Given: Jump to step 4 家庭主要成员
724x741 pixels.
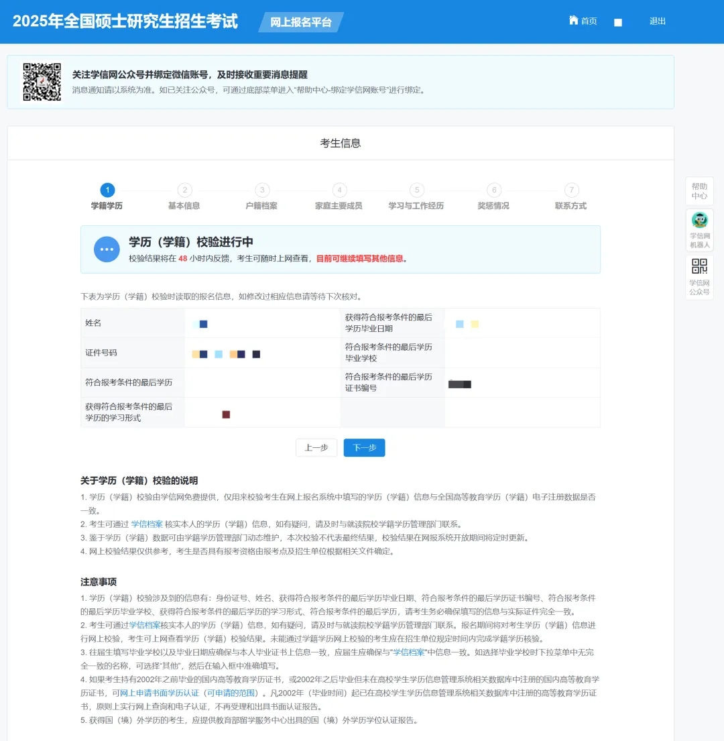Looking at the screenshot, I should [339, 190].
